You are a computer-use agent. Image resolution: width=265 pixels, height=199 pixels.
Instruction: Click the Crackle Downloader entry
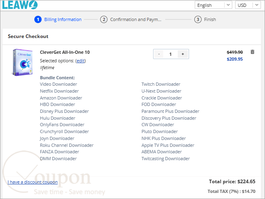162,98
